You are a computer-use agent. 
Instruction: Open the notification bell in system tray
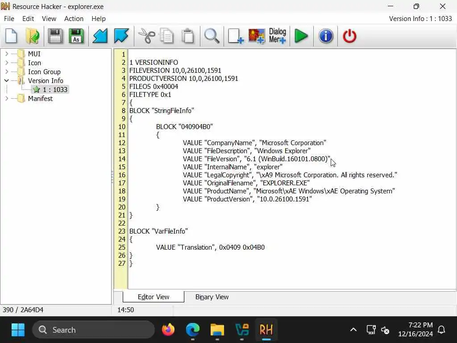coord(441,330)
